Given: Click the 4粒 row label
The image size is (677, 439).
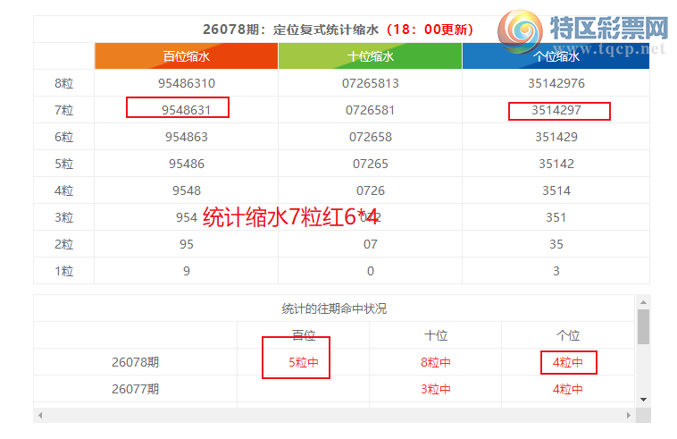Looking at the screenshot, I should (x=64, y=190).
